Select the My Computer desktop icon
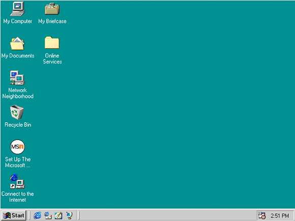This screenshot has width=295, height=221. coord(17,9)
